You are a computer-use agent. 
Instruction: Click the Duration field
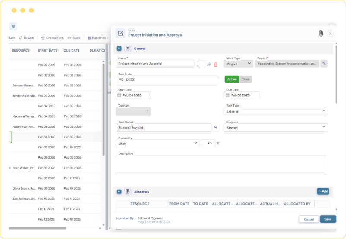pos(133,111)
